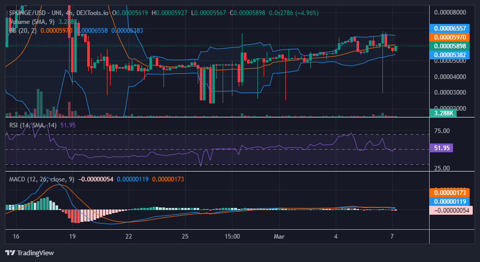This screenshot has width=480, height=262.
Task: Select the MACD (12, 26, close, 9) legend
Action: point(42,179)
